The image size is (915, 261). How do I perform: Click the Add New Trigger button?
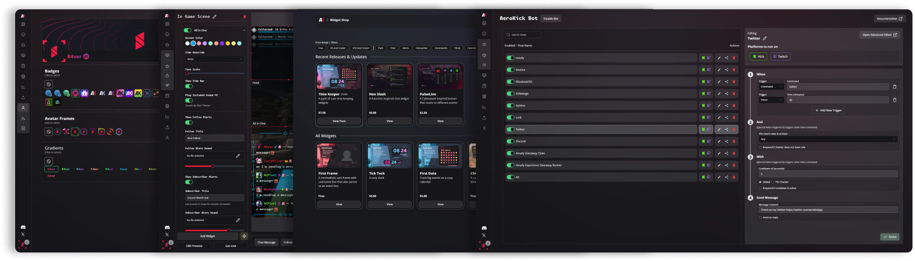pyautogui.click(x=828, y=110)
